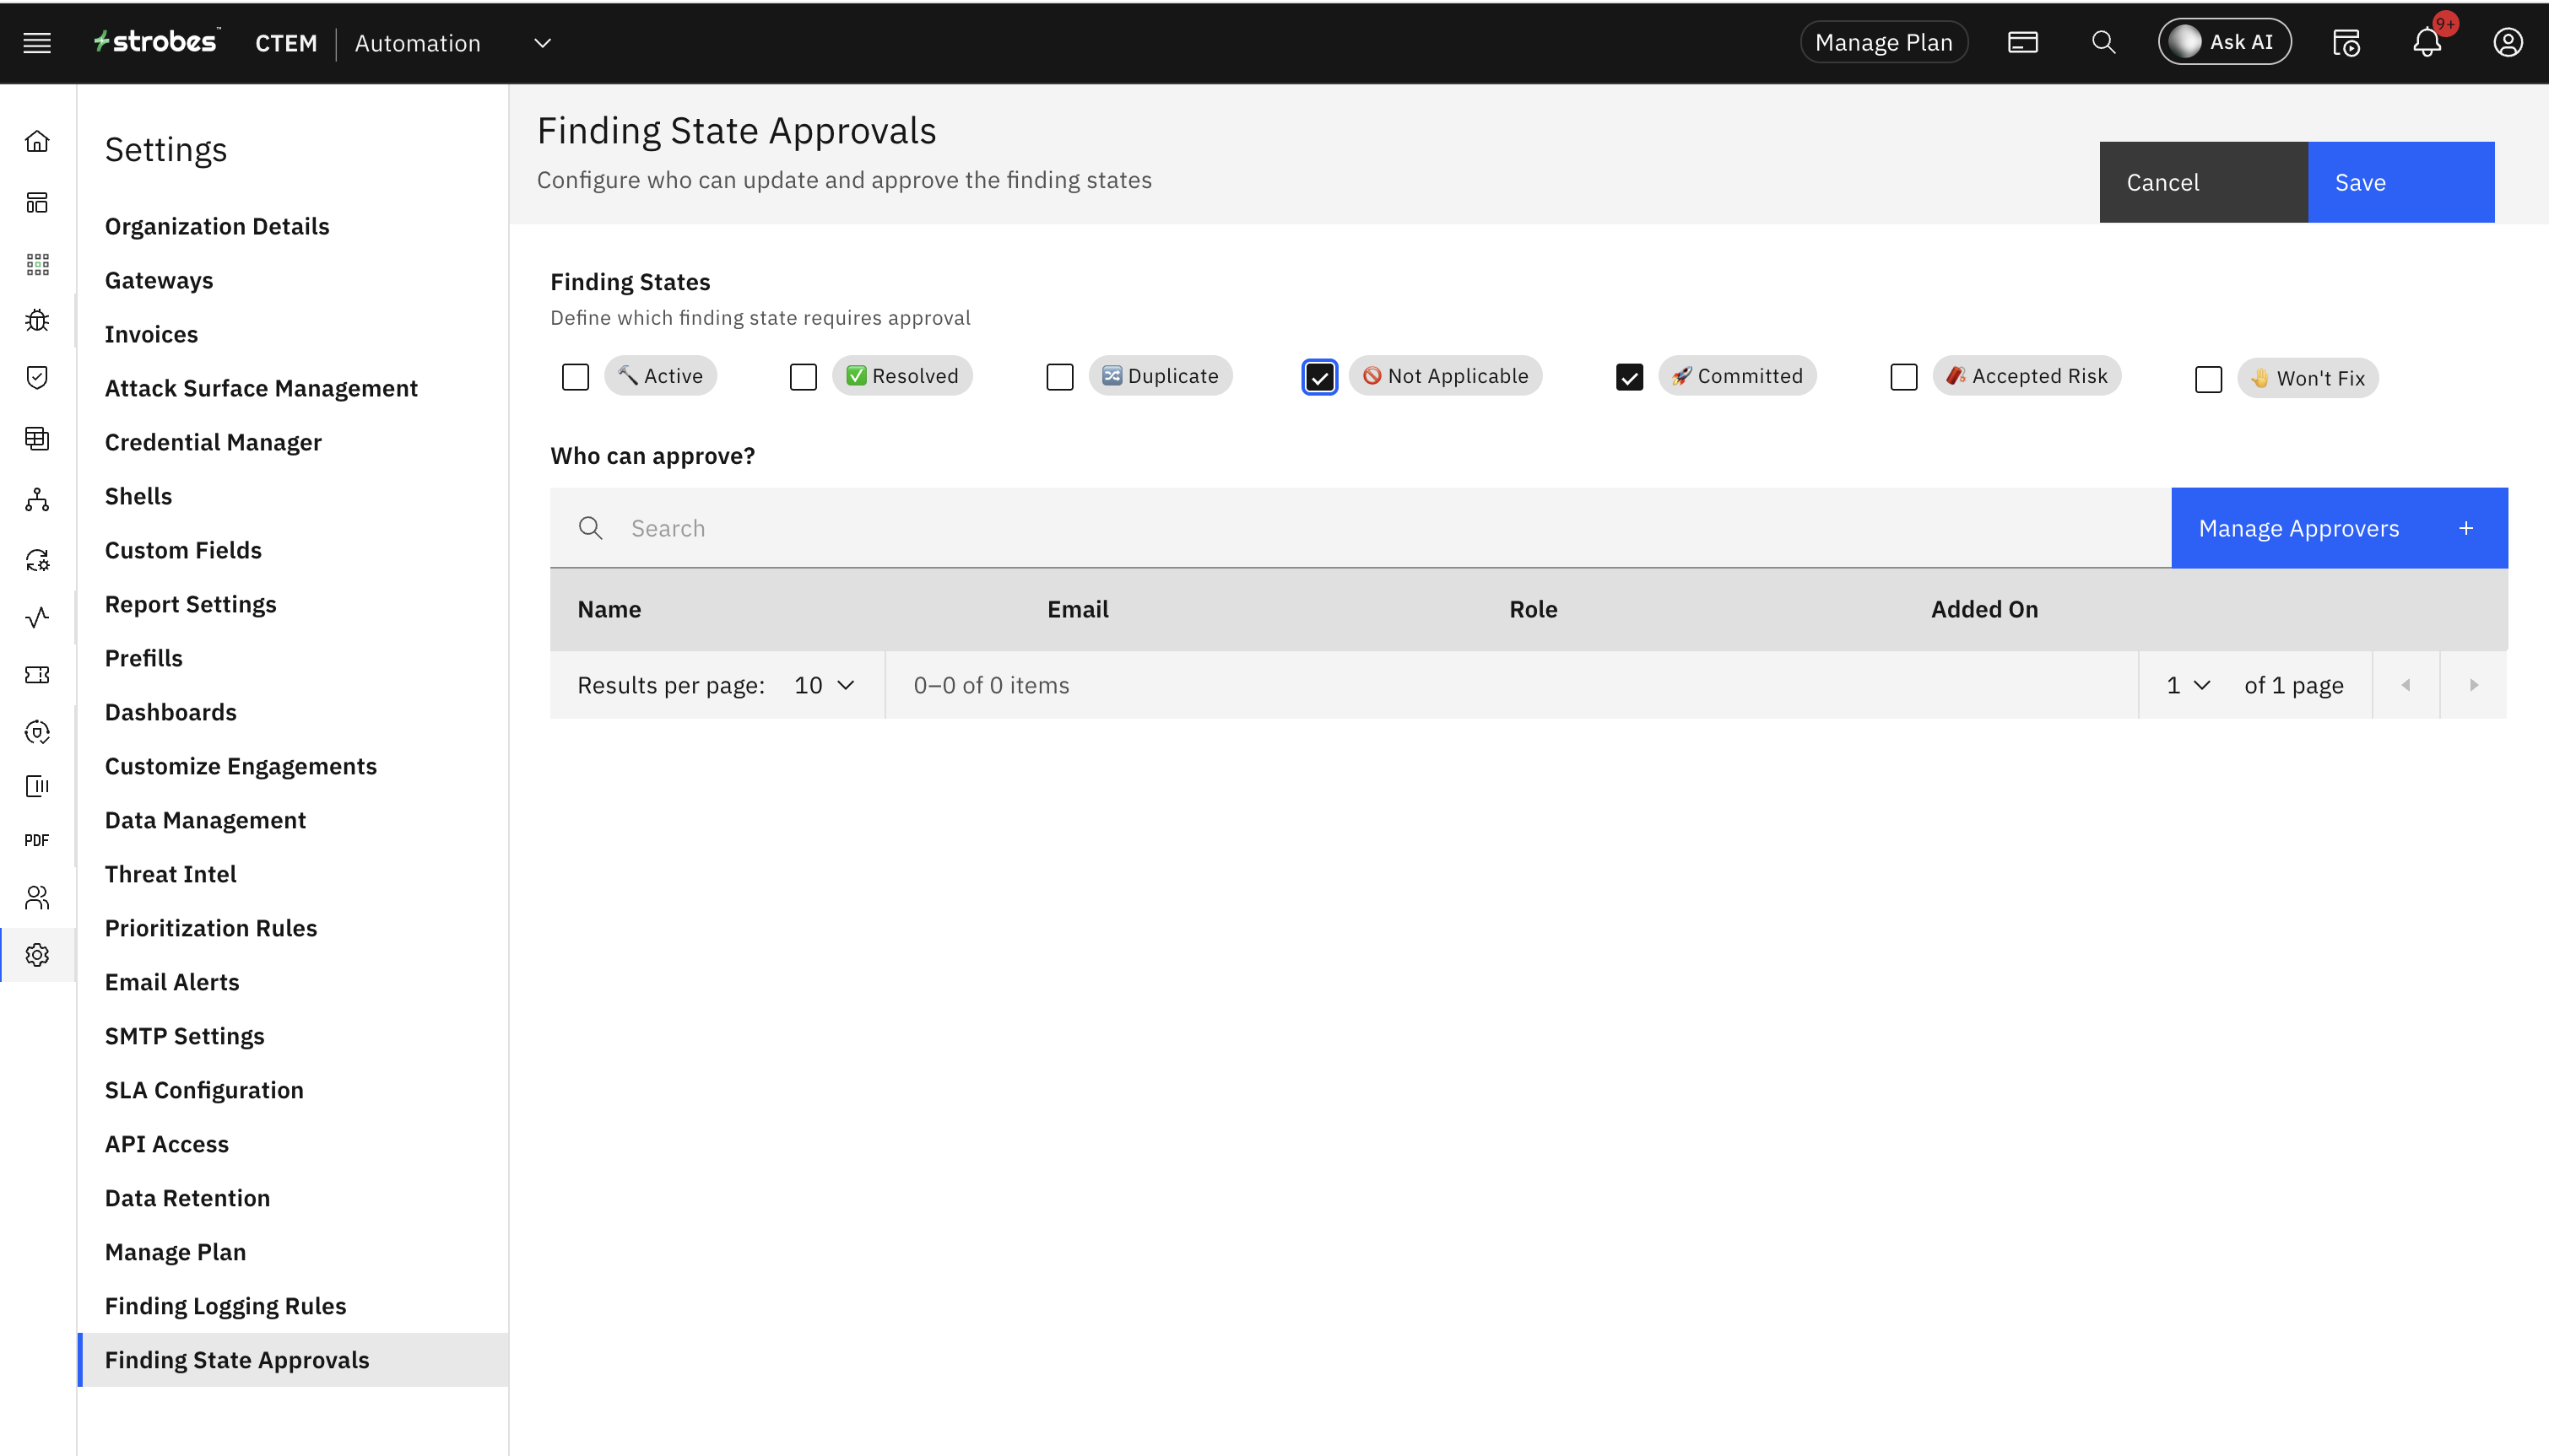Open the results per page dropdown
The height and width of the screenshot is (1456, 2549).
coord(825,685)
